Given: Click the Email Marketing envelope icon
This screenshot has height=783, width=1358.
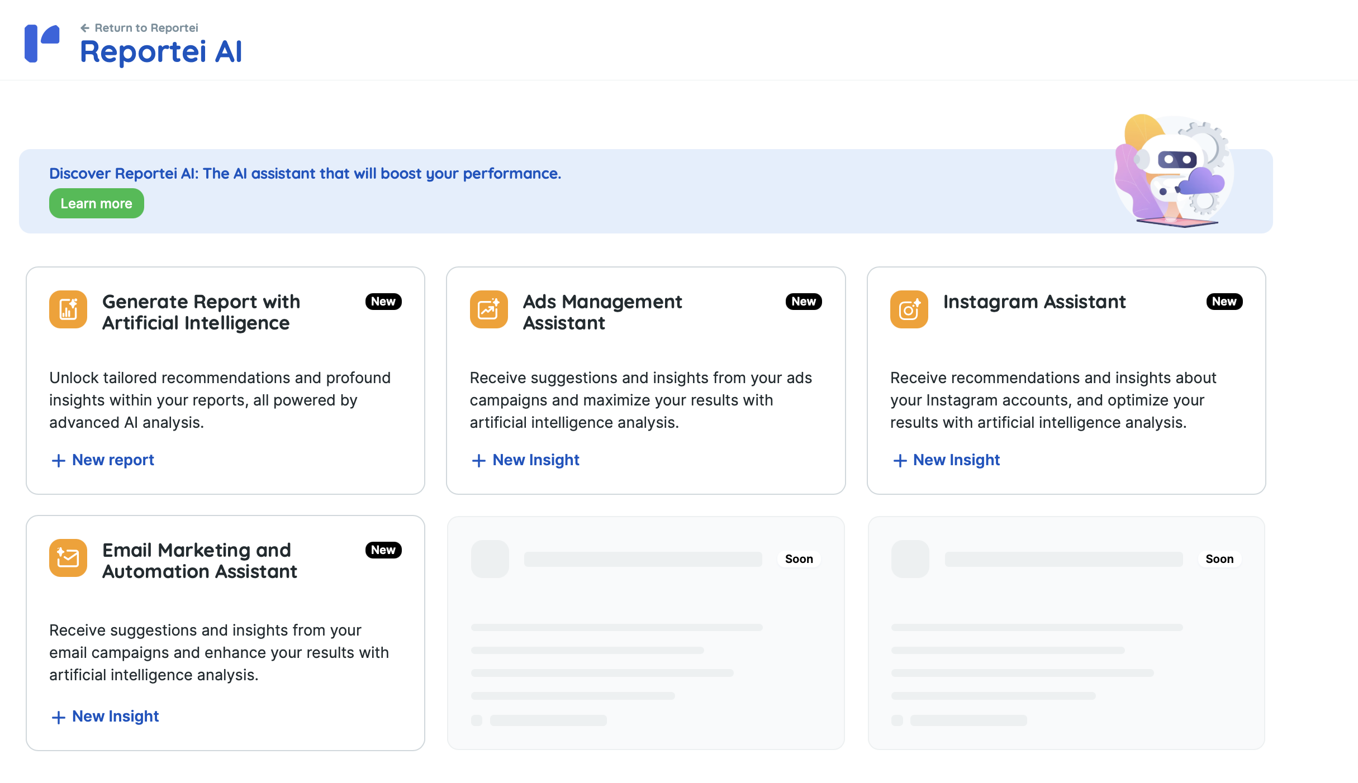Looking at the screenshot, I should click(x=68, y=557).
